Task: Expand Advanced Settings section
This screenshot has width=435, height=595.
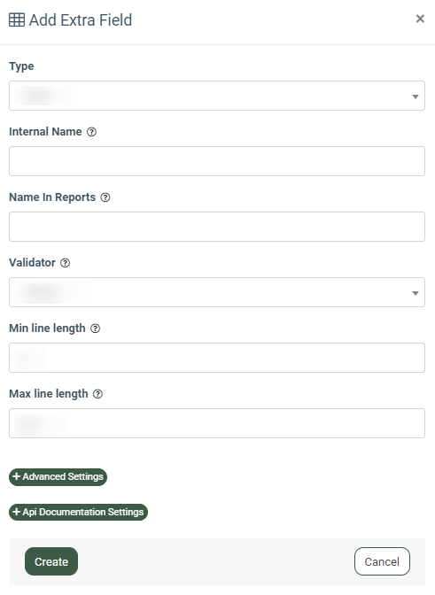Action: click(x=58, y=476)
